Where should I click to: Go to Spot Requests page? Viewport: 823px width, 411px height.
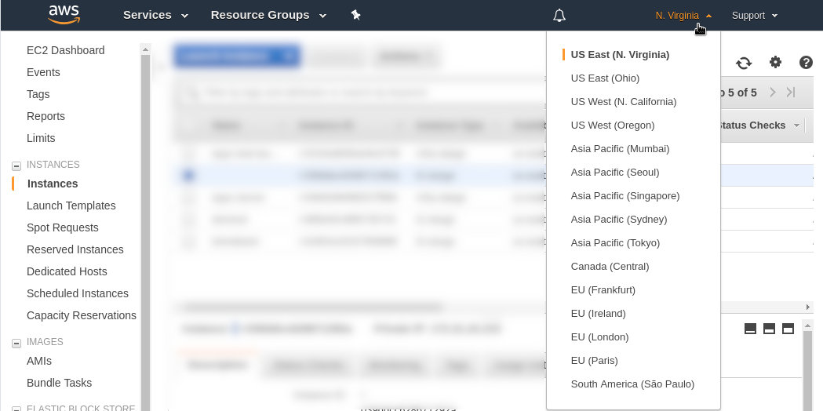62,227
